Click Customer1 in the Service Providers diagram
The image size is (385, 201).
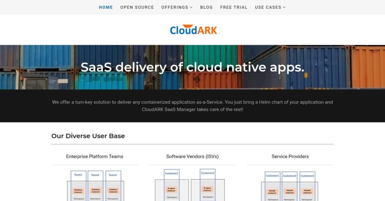coord(273,176)
